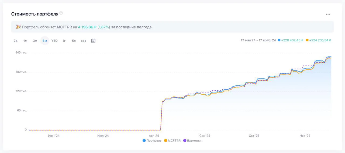Click the party popper emoji in banner
This screenshot has height=153, width=345.
(x=18, y=27)
